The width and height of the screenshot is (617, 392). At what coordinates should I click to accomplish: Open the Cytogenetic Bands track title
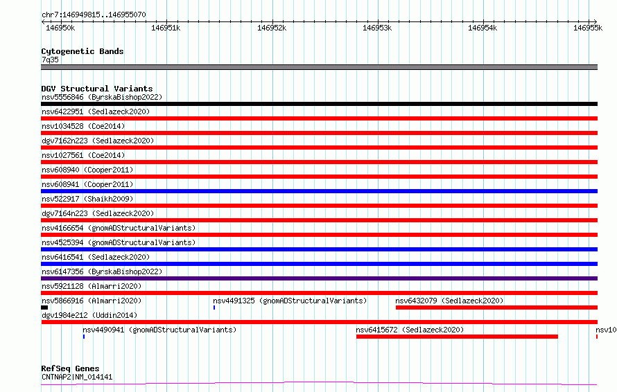82,51
